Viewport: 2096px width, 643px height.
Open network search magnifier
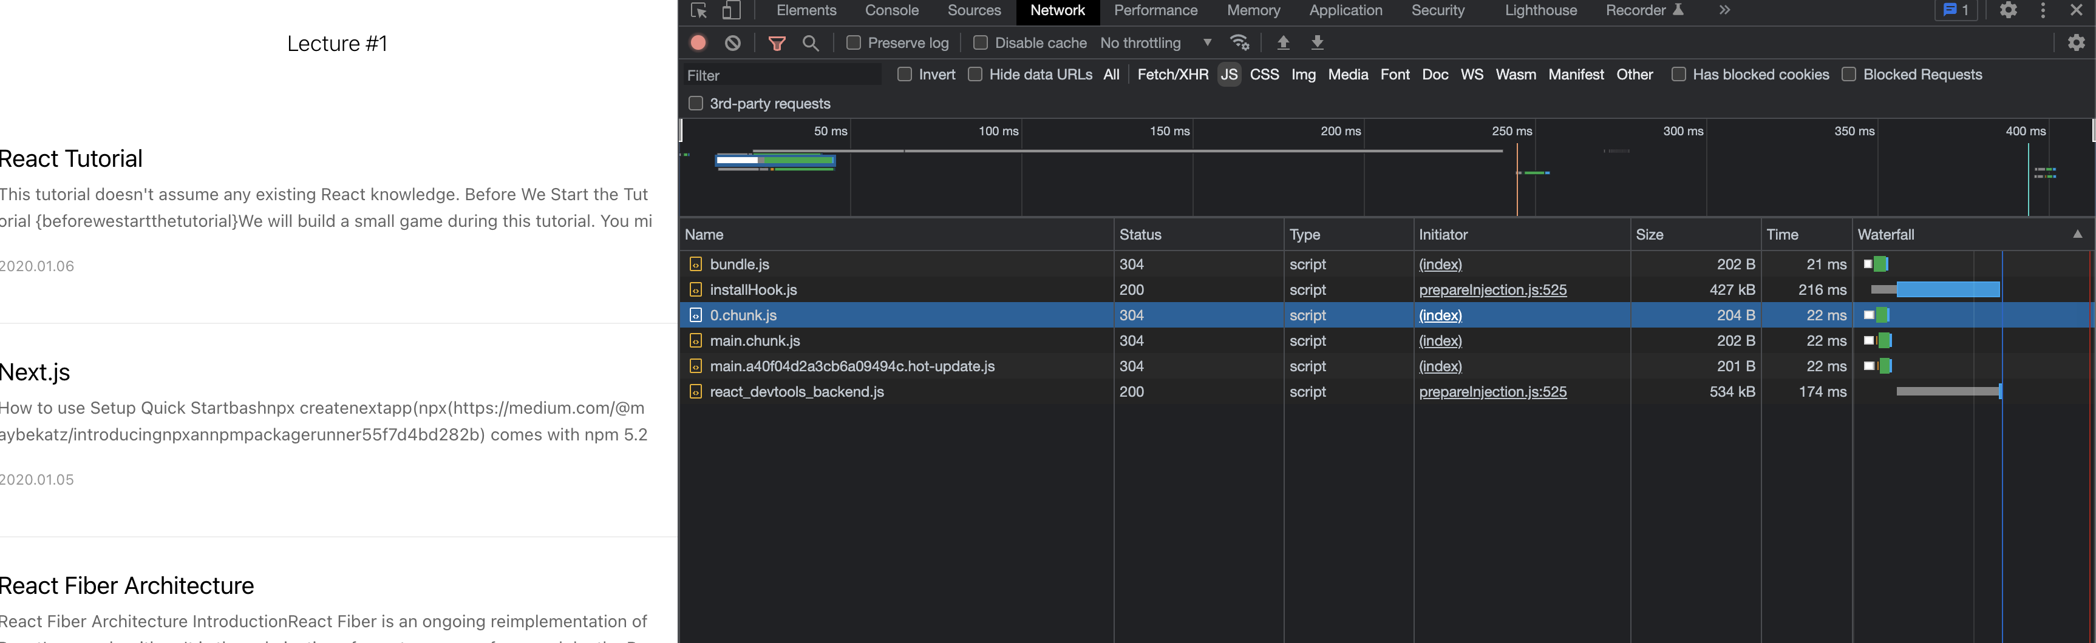click(811, 43)
